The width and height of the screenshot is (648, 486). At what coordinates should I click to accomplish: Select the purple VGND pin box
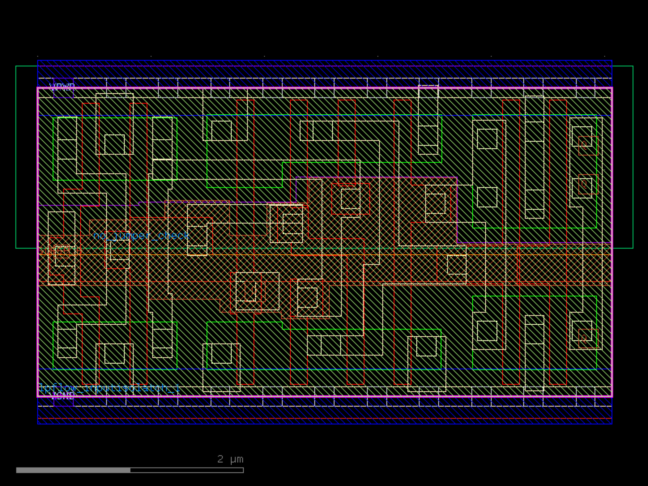(64, 402)
